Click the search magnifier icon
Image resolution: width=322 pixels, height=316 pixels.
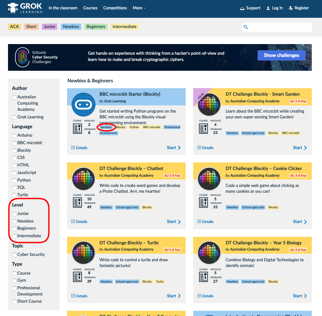click(x=246, y=27)
